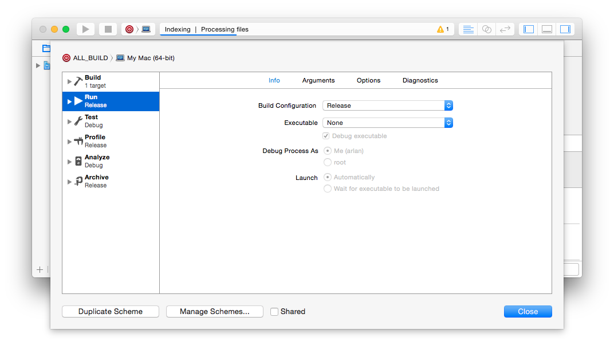The height and width of the screenshot is (341, 614).
Task: Open the Executable dropdown
Action: [388, 123]
